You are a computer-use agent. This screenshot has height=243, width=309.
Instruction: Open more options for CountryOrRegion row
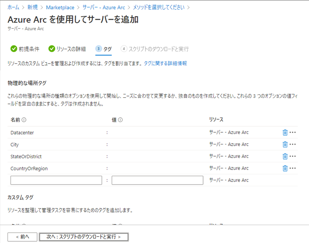293,168
